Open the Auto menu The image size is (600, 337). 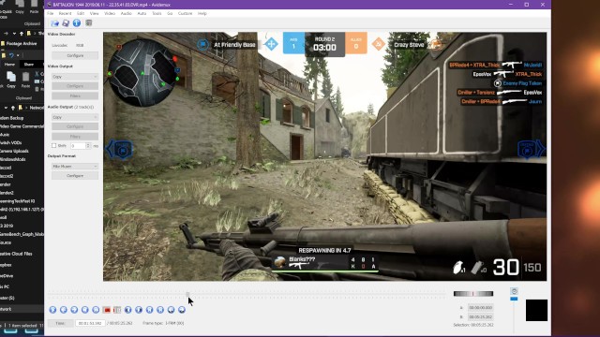point(142,13)
